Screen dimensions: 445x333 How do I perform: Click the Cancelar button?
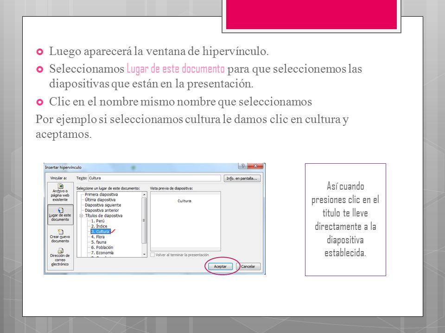pos(248,266)
